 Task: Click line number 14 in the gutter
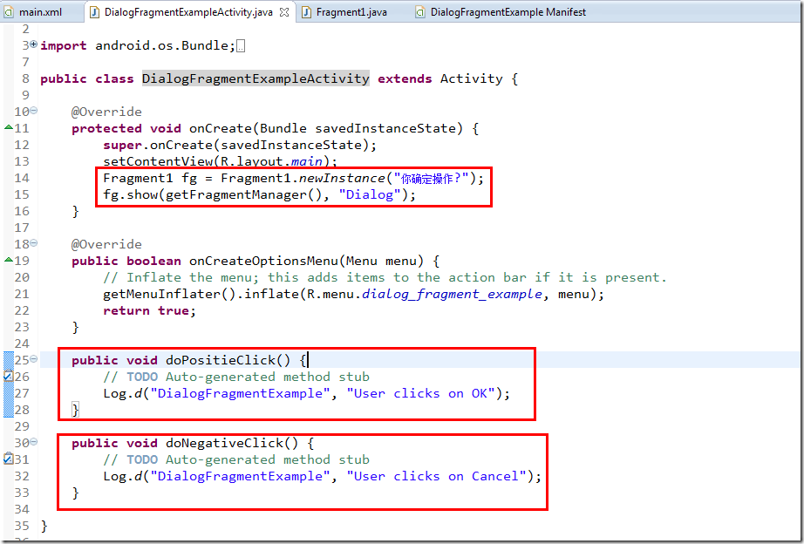click(x=22, y=178)
